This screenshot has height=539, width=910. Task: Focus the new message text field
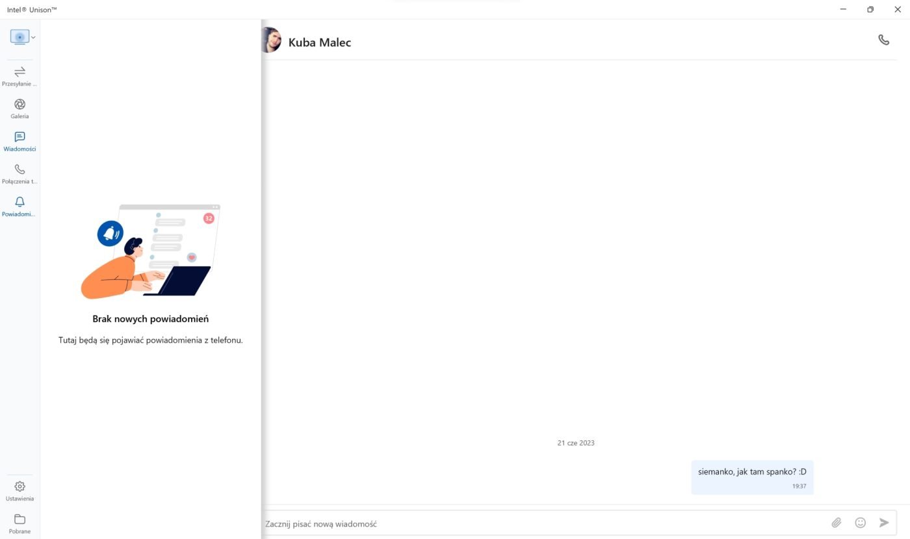545,523
